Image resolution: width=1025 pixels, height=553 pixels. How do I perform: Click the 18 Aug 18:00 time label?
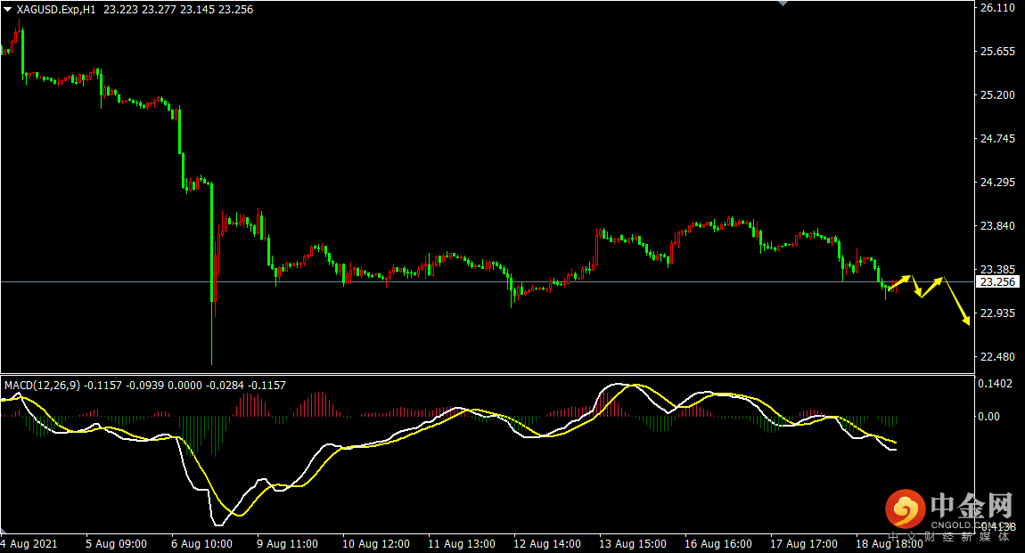[x=890, y=544]
